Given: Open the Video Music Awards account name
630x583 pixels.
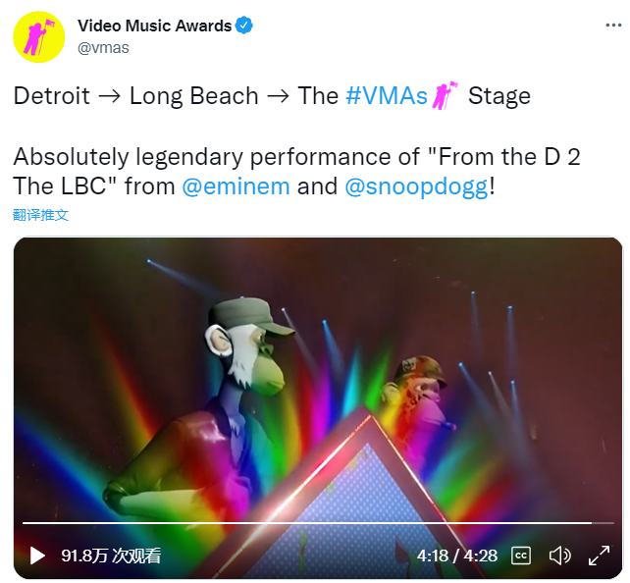Looking at the screenshot, I should click(x=155, y=26).
